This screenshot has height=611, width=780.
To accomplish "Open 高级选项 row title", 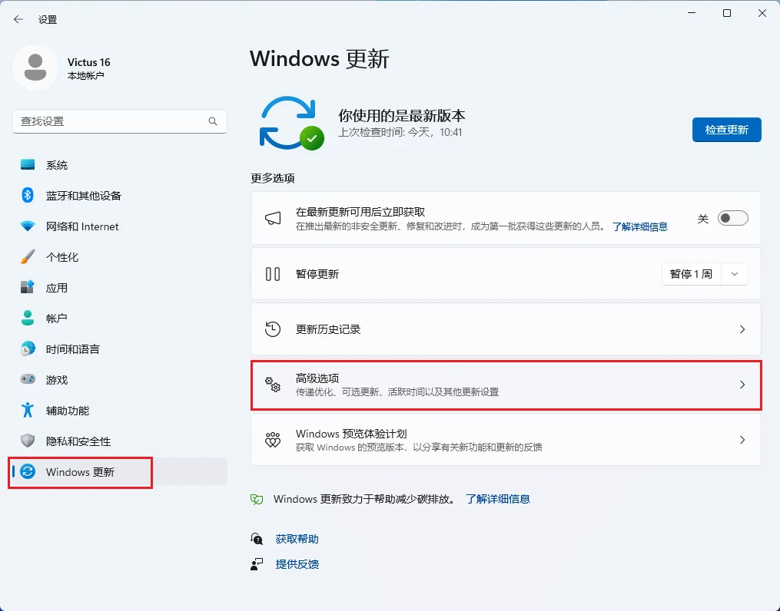I will (317, 378).
